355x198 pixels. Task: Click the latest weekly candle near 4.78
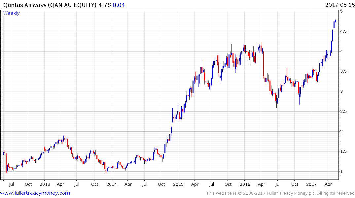[335, 21]
